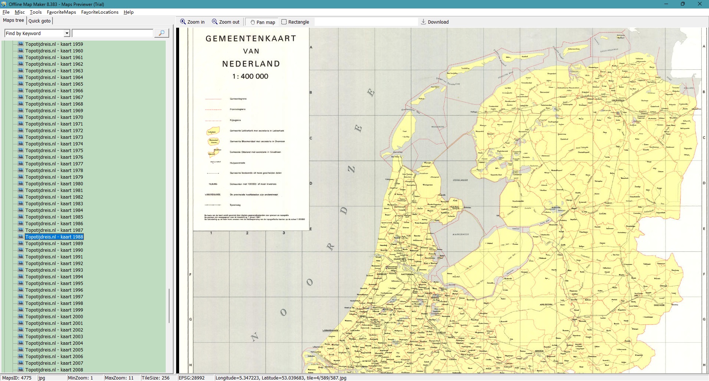Switch to the Quick goto tab
This screenshot has height=381, width=709.
pyautogui.click(x=40, y=21)
